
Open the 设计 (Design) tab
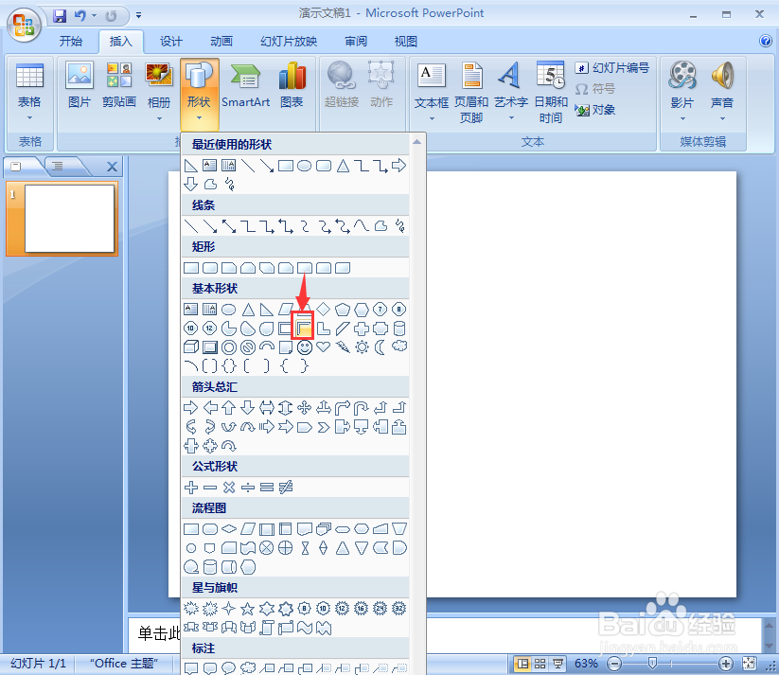(x=171, y=42)
